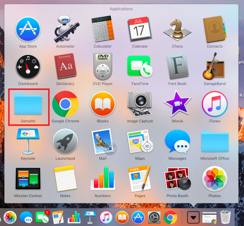
Task: Open DVD Player
Action: pos(103,66)
